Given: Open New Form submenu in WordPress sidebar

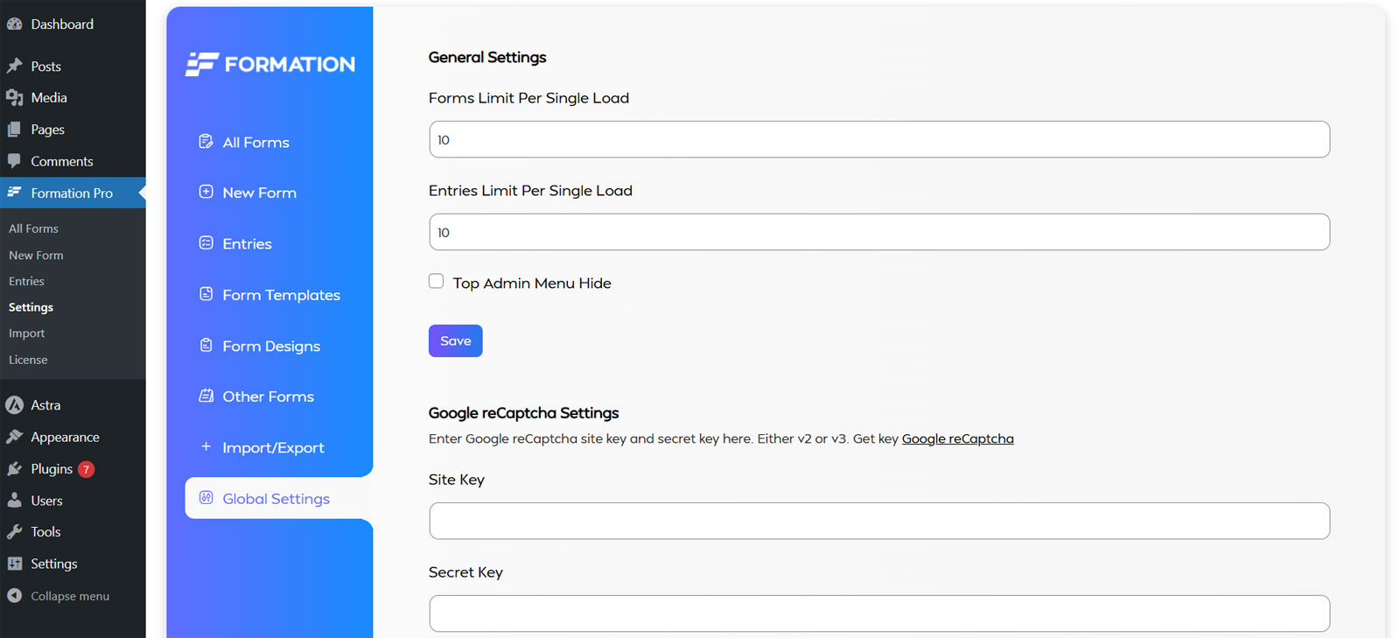Looking at the screenshot, I should (x=36, y=255).
